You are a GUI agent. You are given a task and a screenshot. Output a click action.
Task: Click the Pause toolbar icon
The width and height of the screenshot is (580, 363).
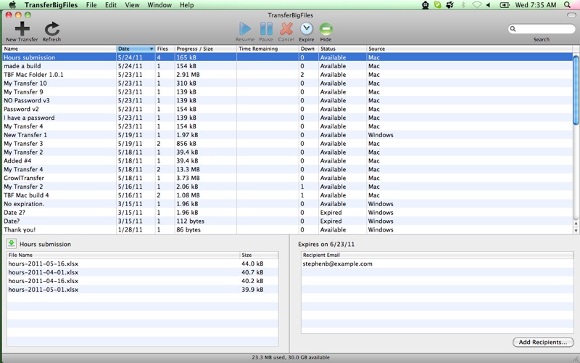point(266,28)
